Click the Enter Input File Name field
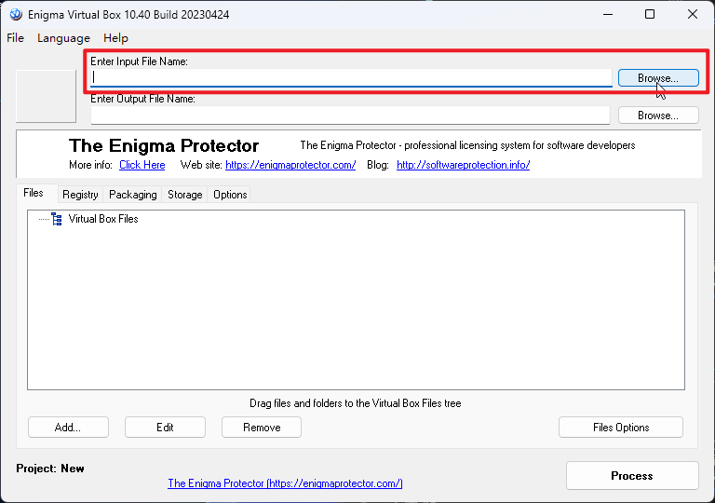This screenshot has height=503, width=715. (351, 77)
